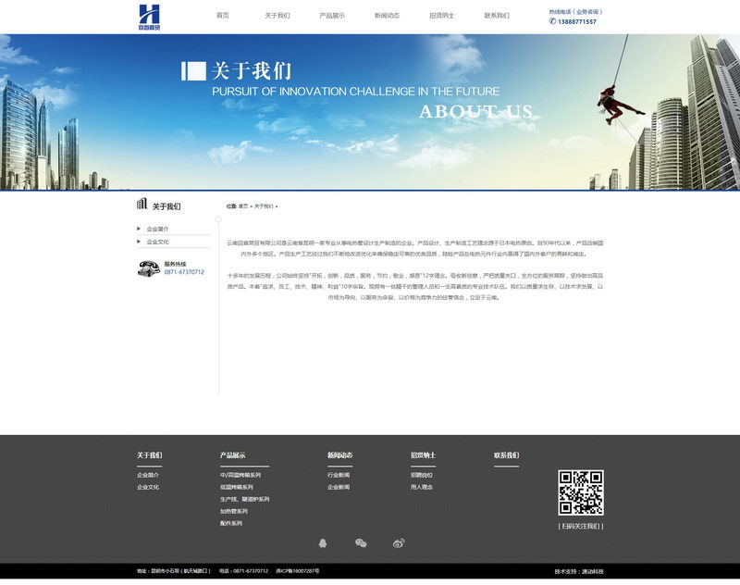740x585 pixels.
Task: Open 关于我们 in top navigation
Action: tap(277, 16)
